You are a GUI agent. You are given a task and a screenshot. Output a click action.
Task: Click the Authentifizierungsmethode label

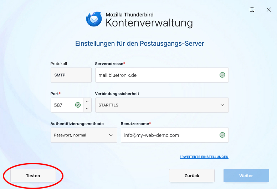point(77,124)
